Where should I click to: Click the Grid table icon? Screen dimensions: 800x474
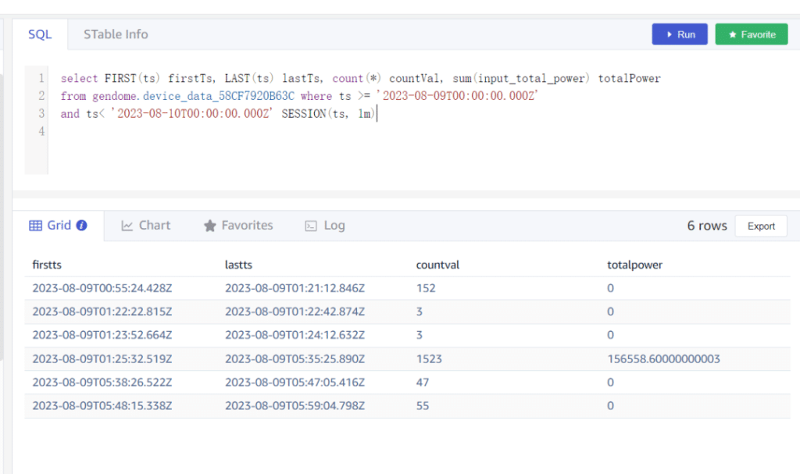(x=35, y=226)
